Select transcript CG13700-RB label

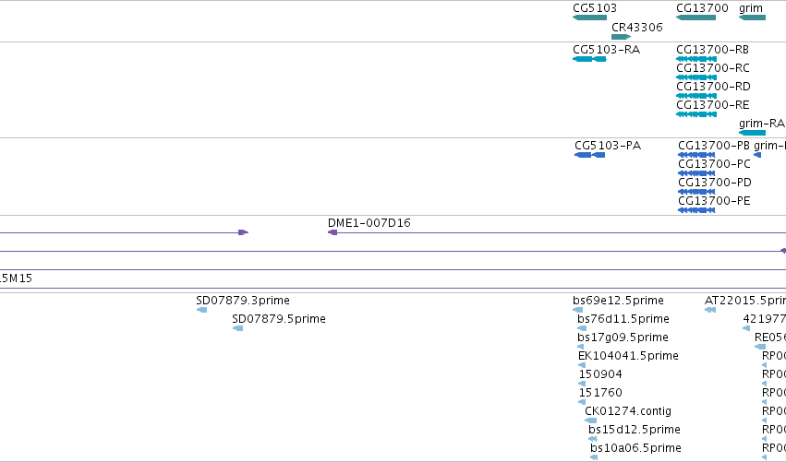[712, 50]
